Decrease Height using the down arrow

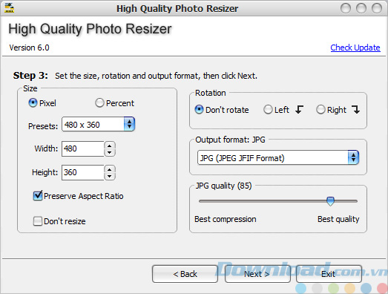(x=110, y=176)
